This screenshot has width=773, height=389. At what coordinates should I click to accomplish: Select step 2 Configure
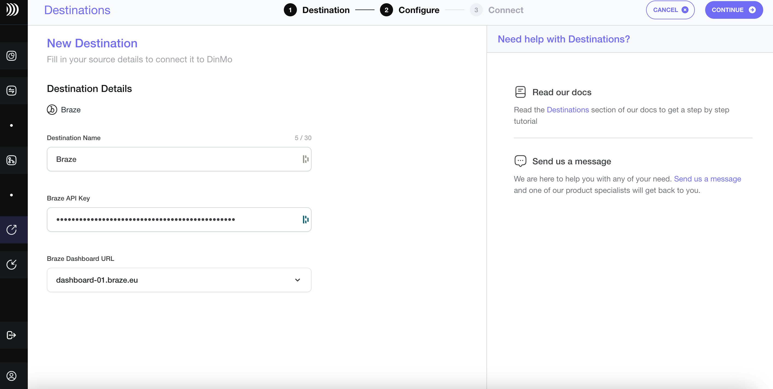(409, 10)
